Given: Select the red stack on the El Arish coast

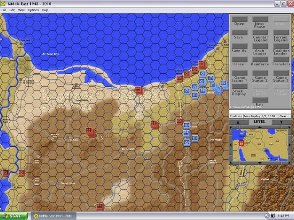Looking at the screenshot, I should (x=139, y=90).
